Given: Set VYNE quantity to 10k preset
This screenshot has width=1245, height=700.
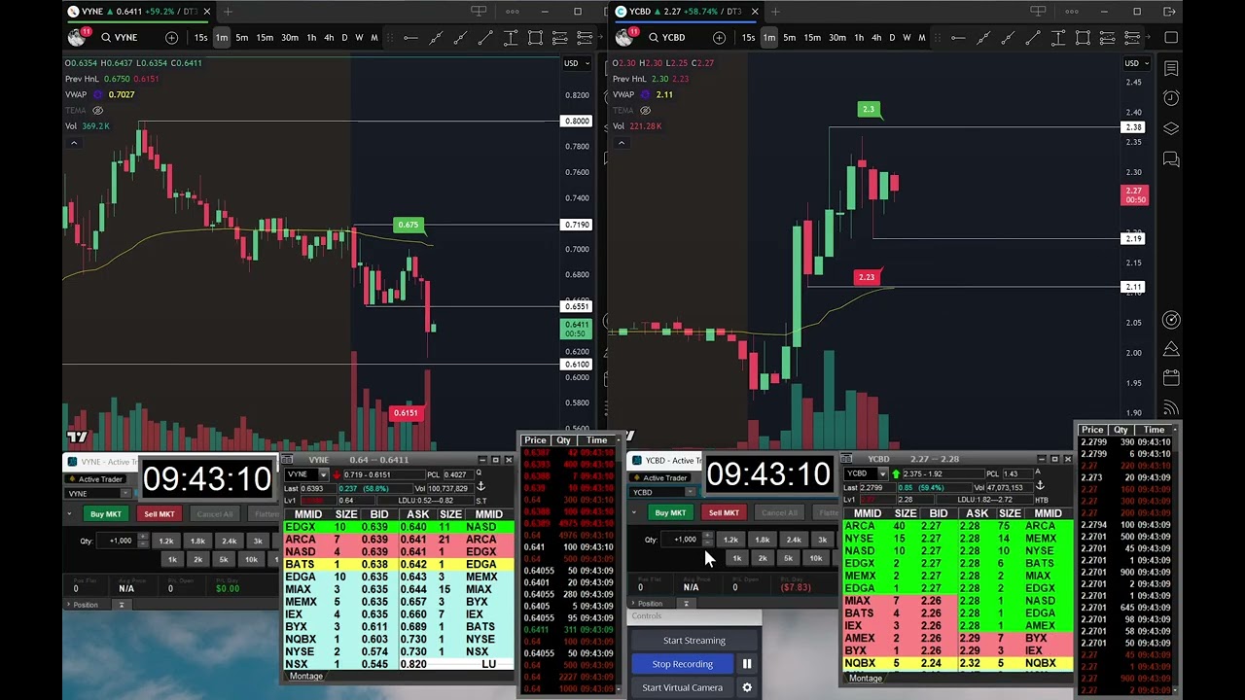Looking at the screenshot, I should click(x=251, y=559).
